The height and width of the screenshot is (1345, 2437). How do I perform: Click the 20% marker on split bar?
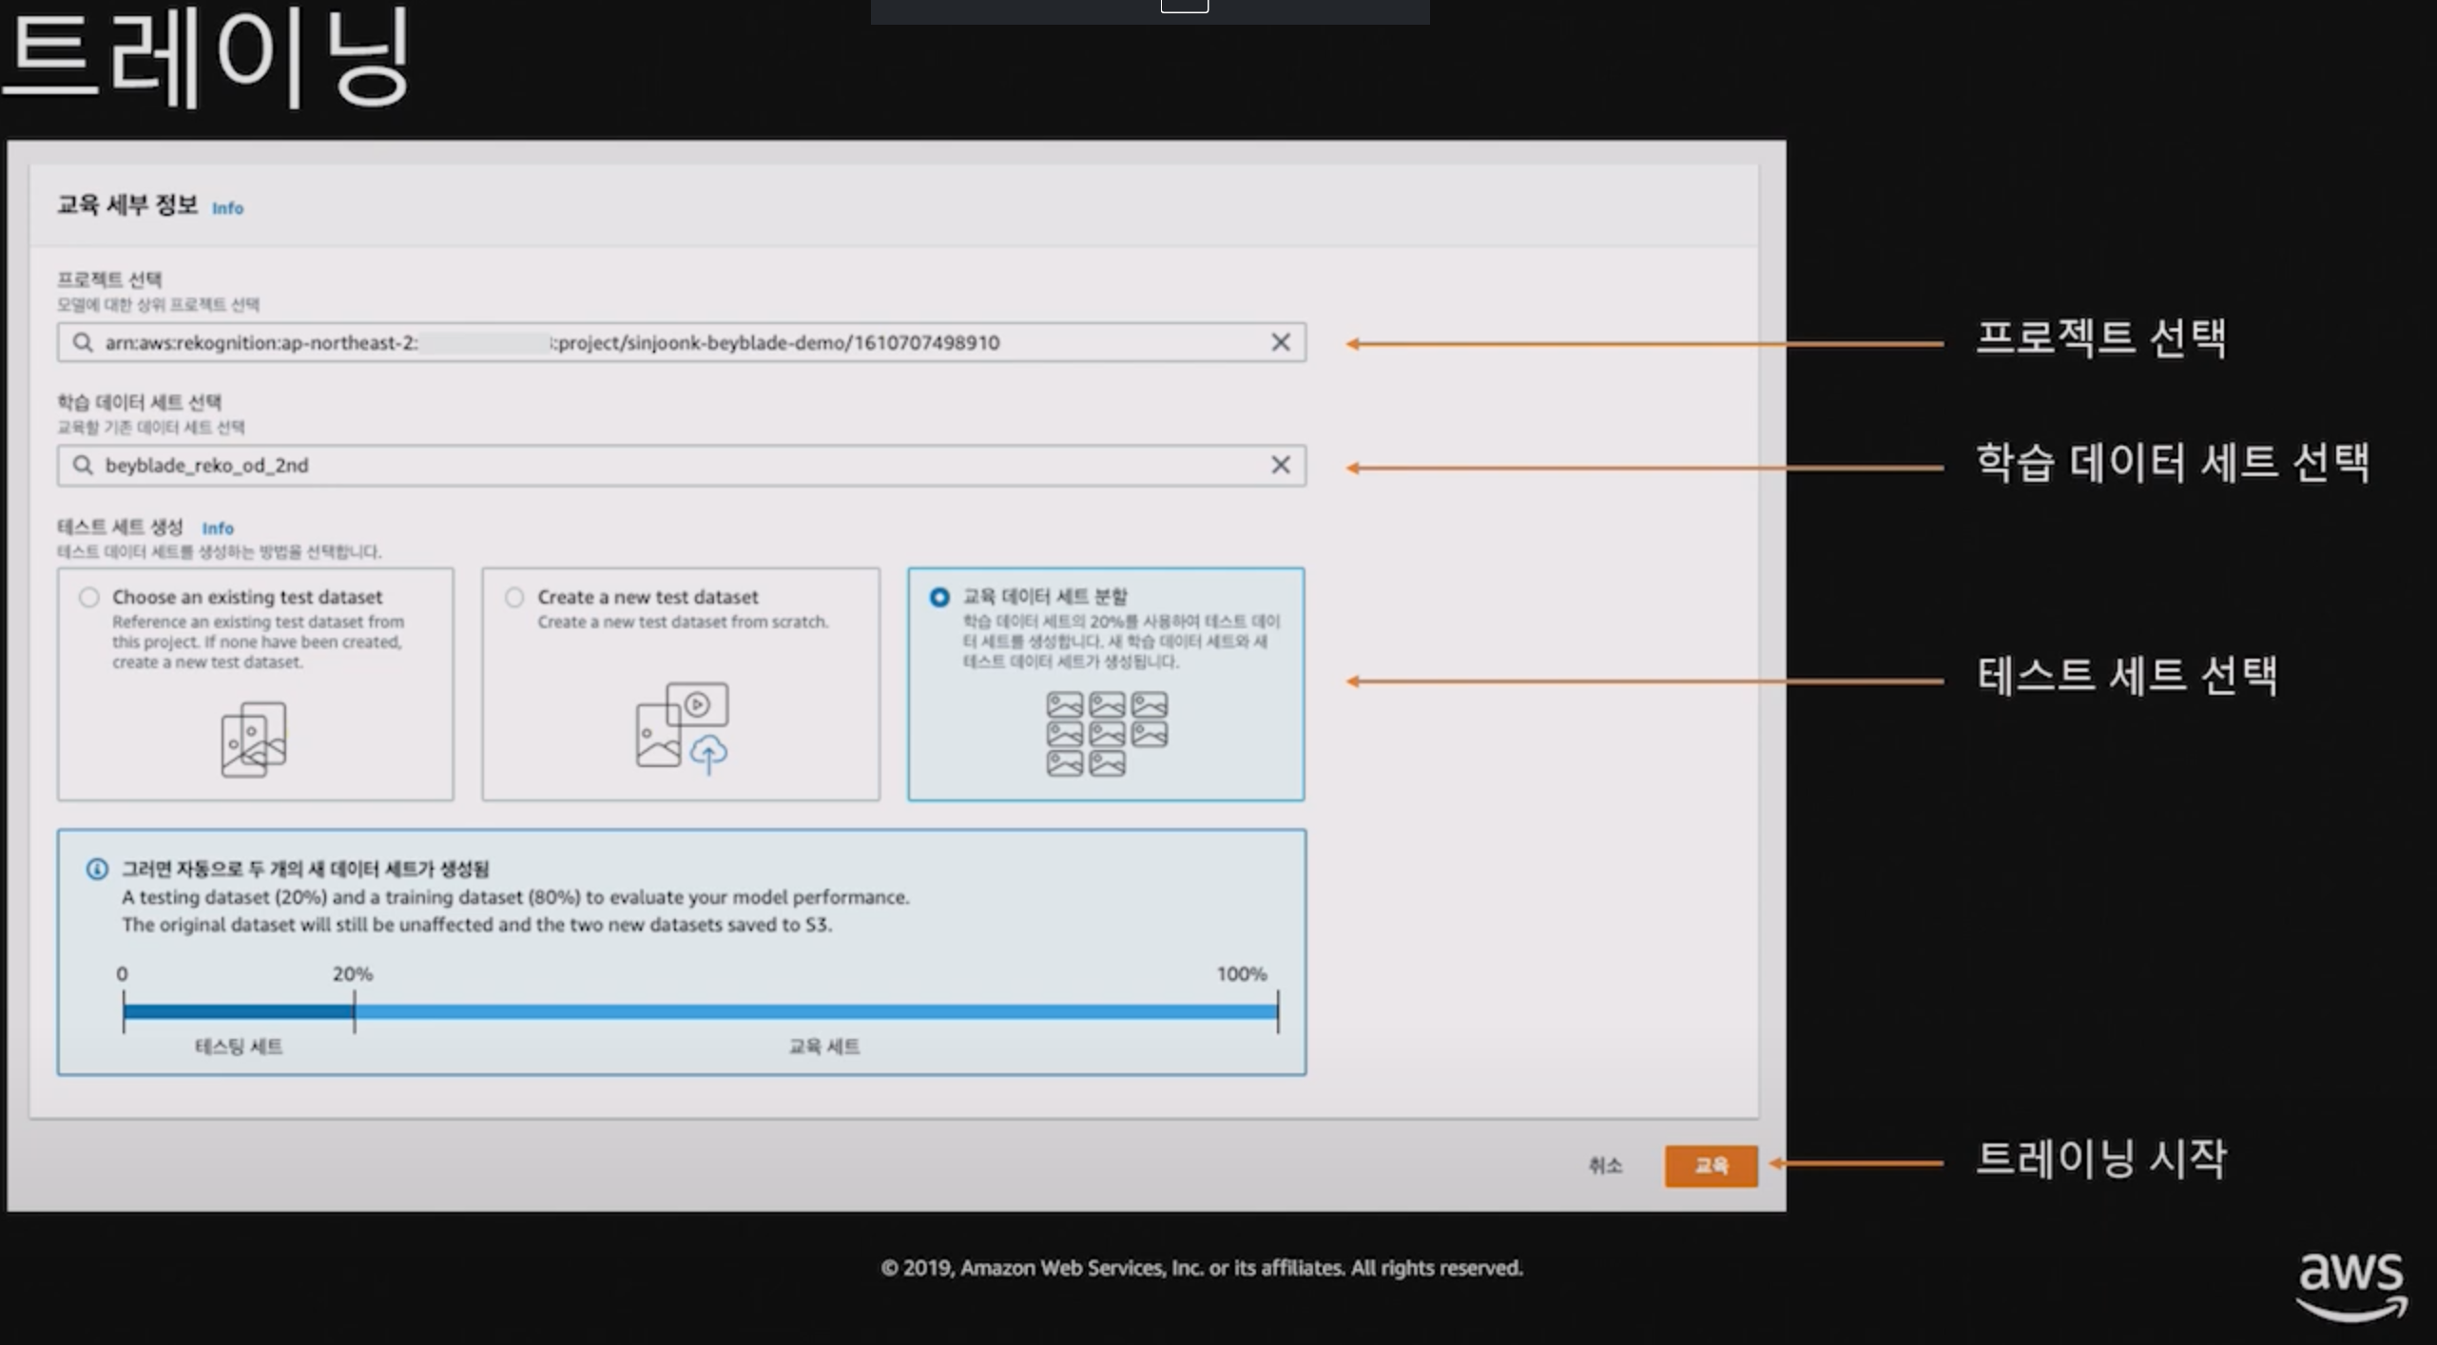pos(354,1010)
